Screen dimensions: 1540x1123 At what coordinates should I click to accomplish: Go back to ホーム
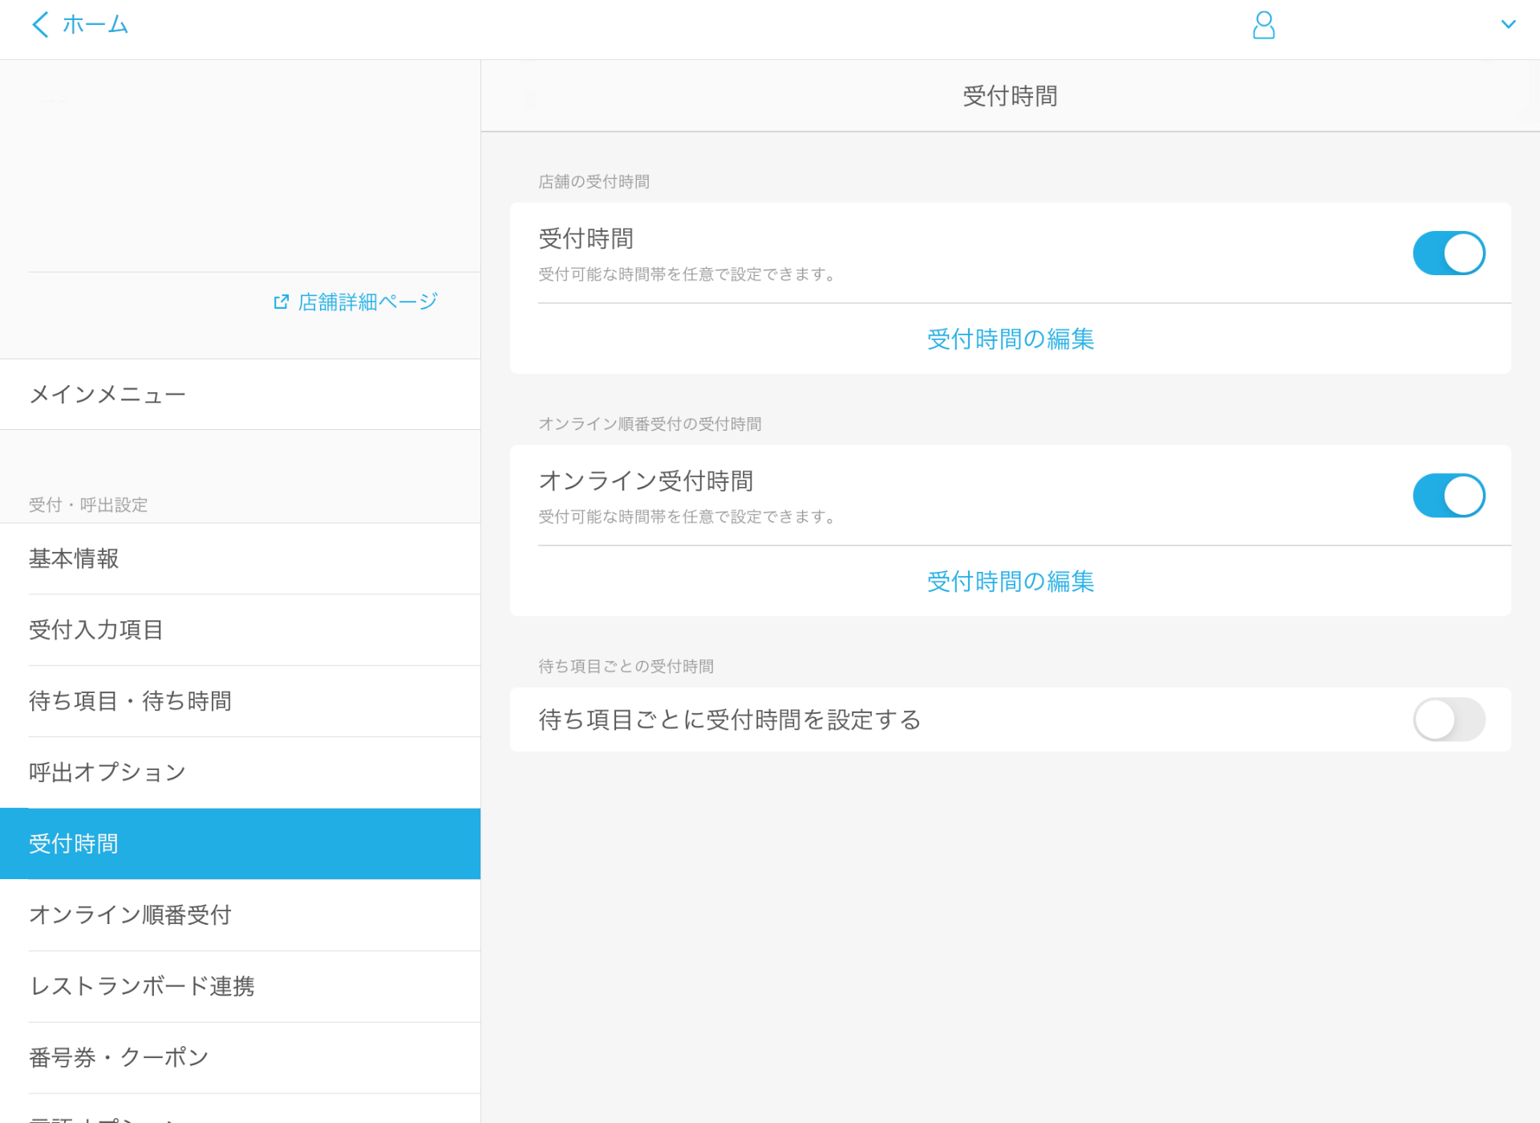click(95, 25)
